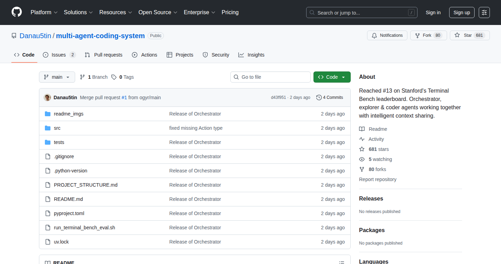
Task: Switch to the Security tab
Action: click(216, 55)
